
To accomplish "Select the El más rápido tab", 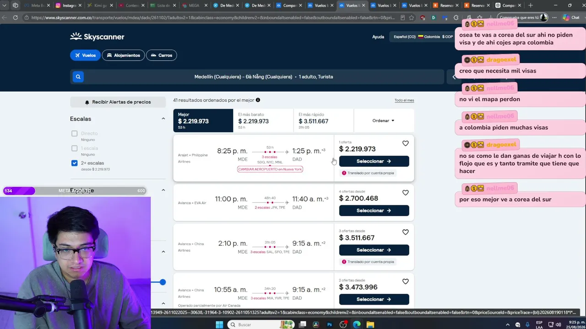I will [324, 121].
